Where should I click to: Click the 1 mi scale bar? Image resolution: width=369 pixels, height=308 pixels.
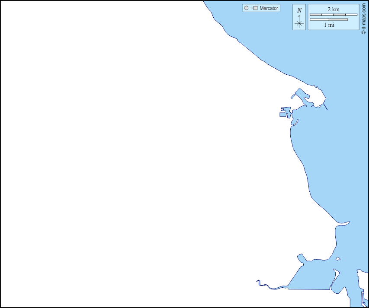[x=329, y=19]
